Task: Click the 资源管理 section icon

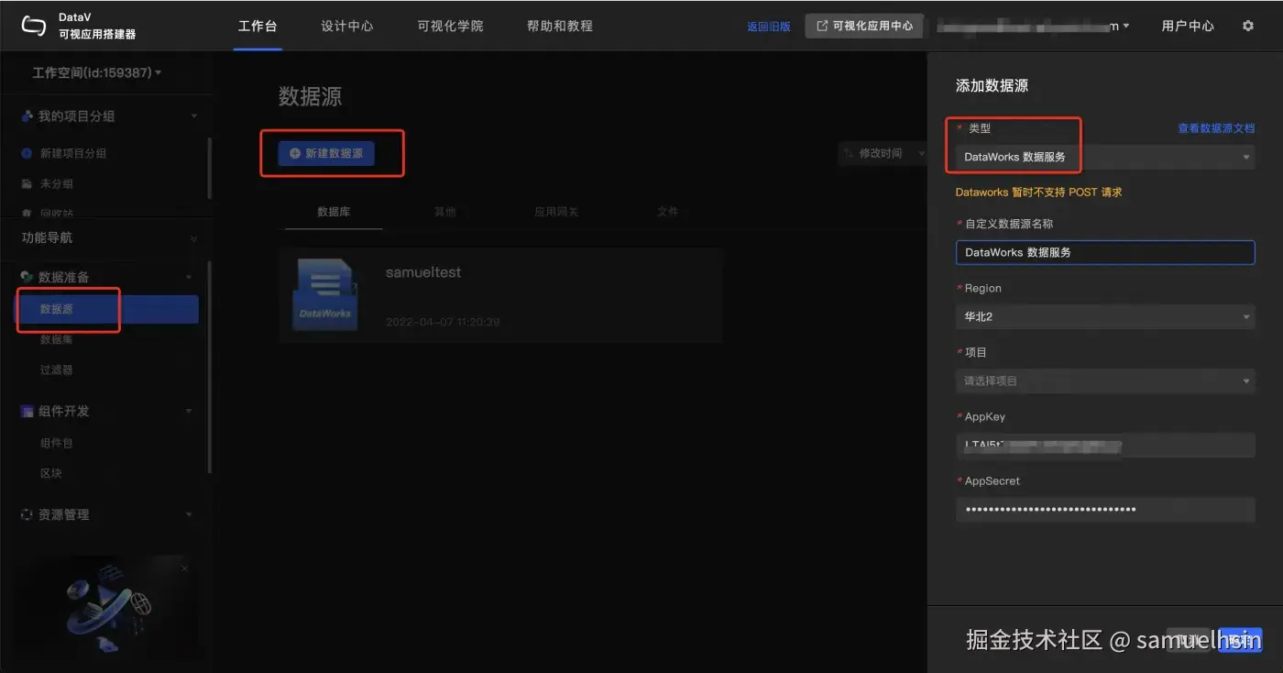Action: coord(27,514)
